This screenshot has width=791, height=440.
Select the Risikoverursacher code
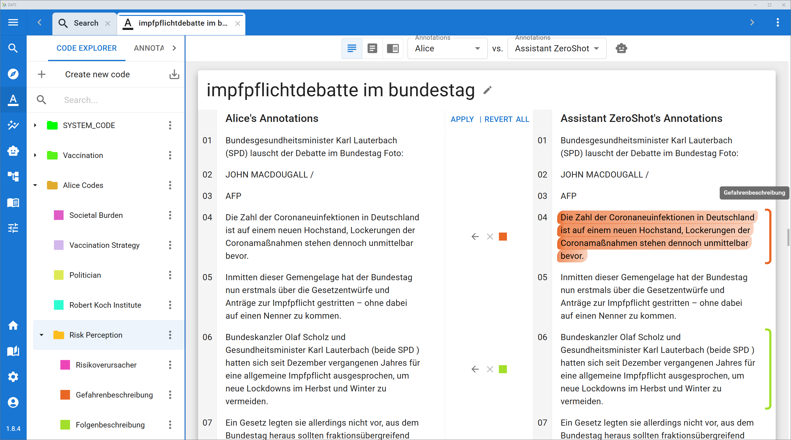click(106, 365)
